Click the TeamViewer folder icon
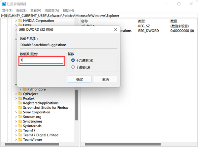 [x=20, y=140]
